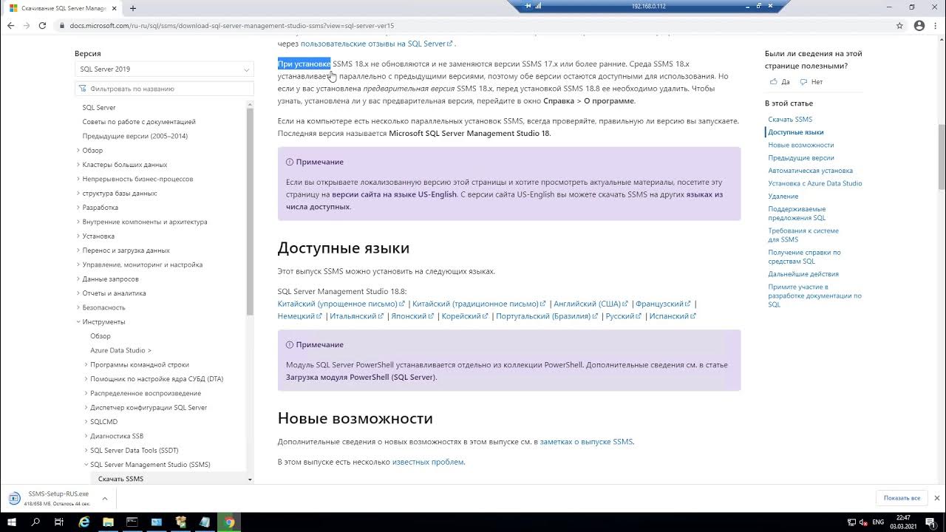Screen dimensions: 946x532
Task: Click the 'известных проблем' link
Action: 428,462
